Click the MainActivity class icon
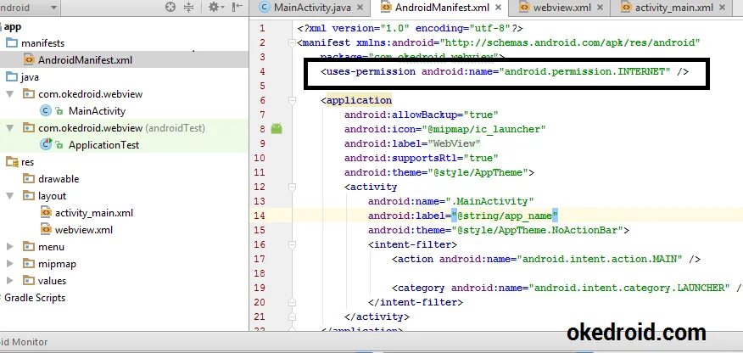Screen dimensions: 743x353 click(46, 111)
